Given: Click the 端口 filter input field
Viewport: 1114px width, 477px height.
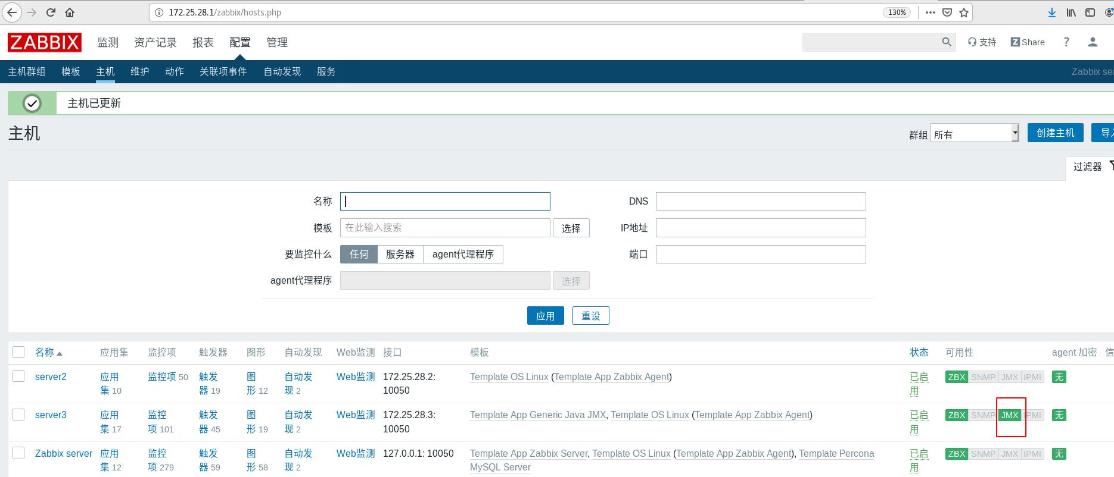Looking at the screenshot, I should point(761,254).
